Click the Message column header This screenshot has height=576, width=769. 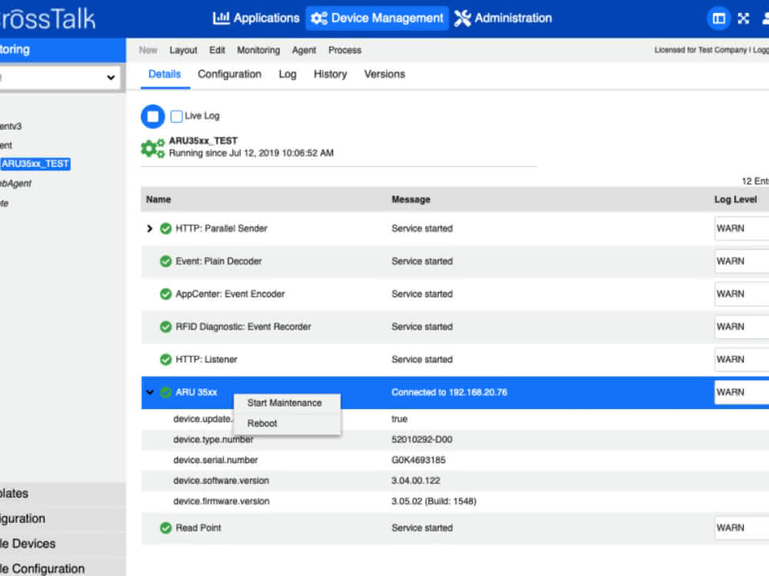411,200
